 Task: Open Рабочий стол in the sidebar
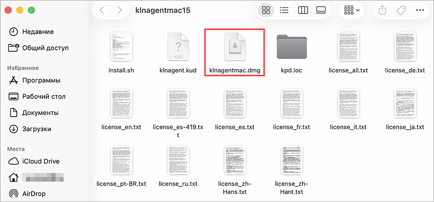point(37,97)
